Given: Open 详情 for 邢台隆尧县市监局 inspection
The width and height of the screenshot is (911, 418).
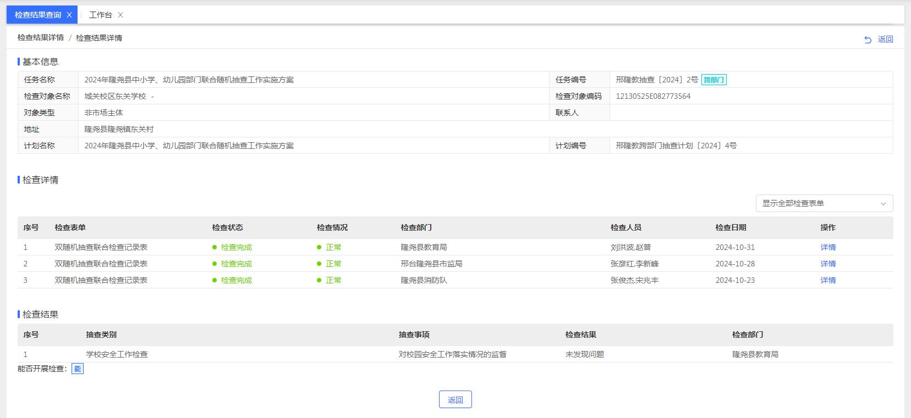Looking at the screenshot, I should pyautogui.click(x=828, y=264).
